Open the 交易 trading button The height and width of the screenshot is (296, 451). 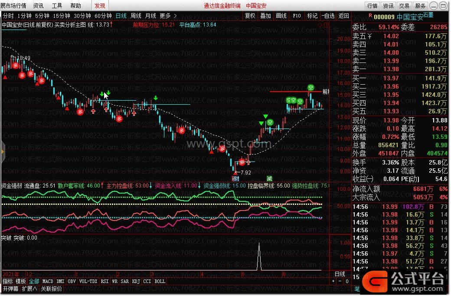404,6
